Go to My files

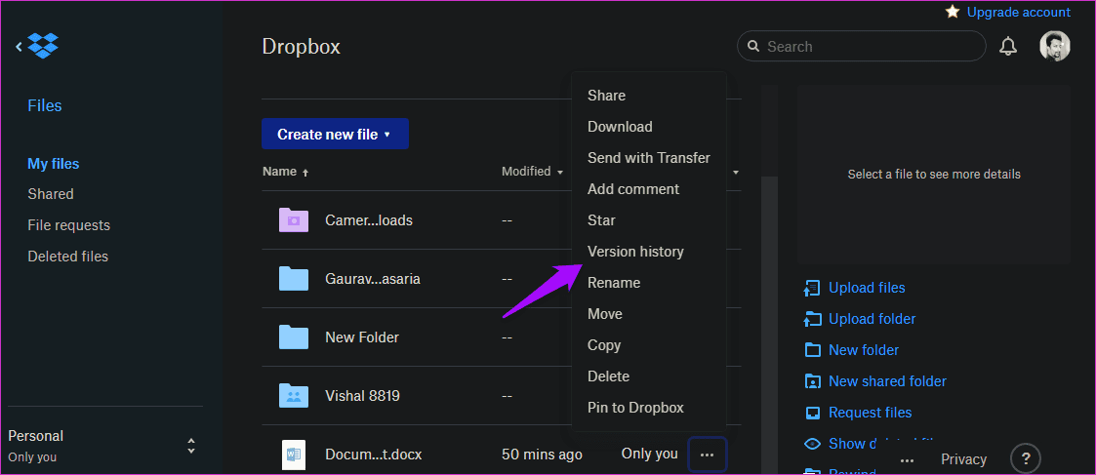pyautogui.click(x=53, y=164)
